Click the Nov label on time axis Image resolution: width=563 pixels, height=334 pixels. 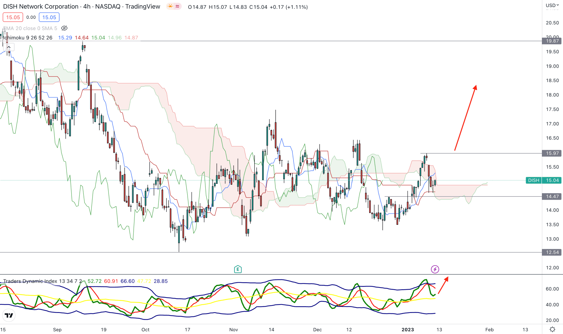233,330
